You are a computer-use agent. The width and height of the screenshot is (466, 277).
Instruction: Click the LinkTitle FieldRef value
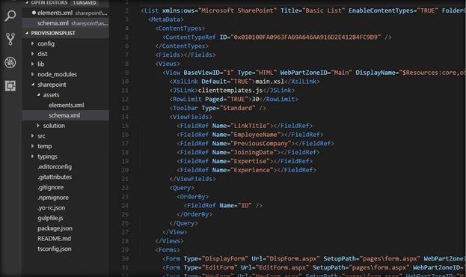coord(250,126)
